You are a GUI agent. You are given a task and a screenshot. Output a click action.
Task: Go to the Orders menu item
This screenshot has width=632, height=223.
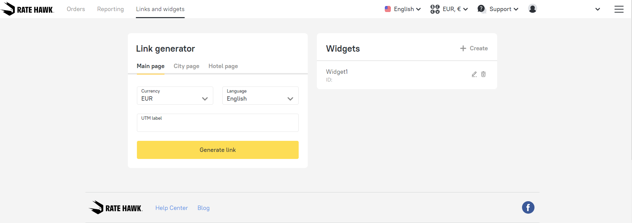point(76,9)
